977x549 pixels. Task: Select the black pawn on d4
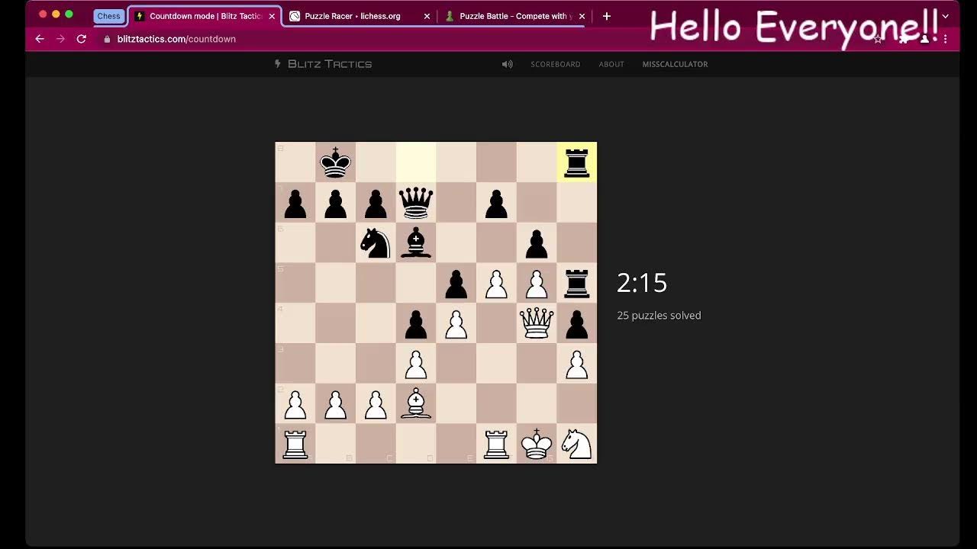pyautogui.click(x=416, y=323)
